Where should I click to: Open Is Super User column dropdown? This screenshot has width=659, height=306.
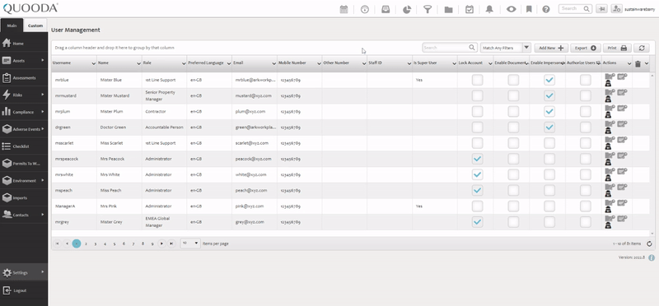pyautogui.click(x=454, y=63)
